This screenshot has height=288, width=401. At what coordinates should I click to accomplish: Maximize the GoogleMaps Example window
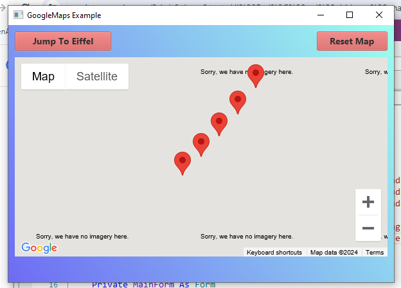[350, 15]
